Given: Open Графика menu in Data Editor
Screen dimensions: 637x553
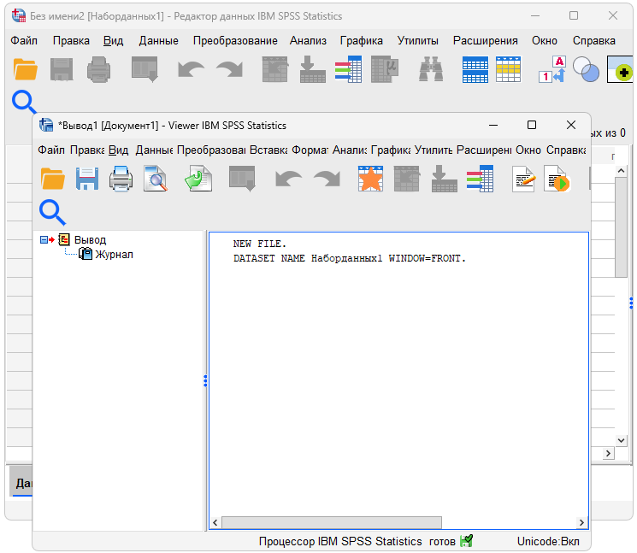Looking at the screenshot, I should point(361,41).
